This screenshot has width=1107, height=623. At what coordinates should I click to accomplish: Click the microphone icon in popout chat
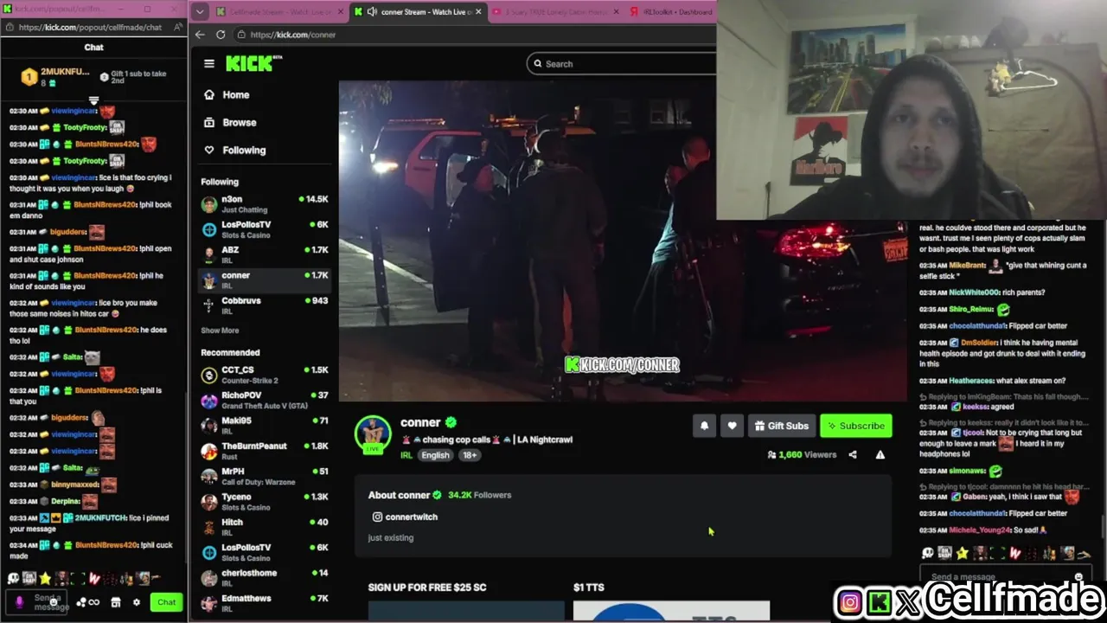(x=20, y=601)
